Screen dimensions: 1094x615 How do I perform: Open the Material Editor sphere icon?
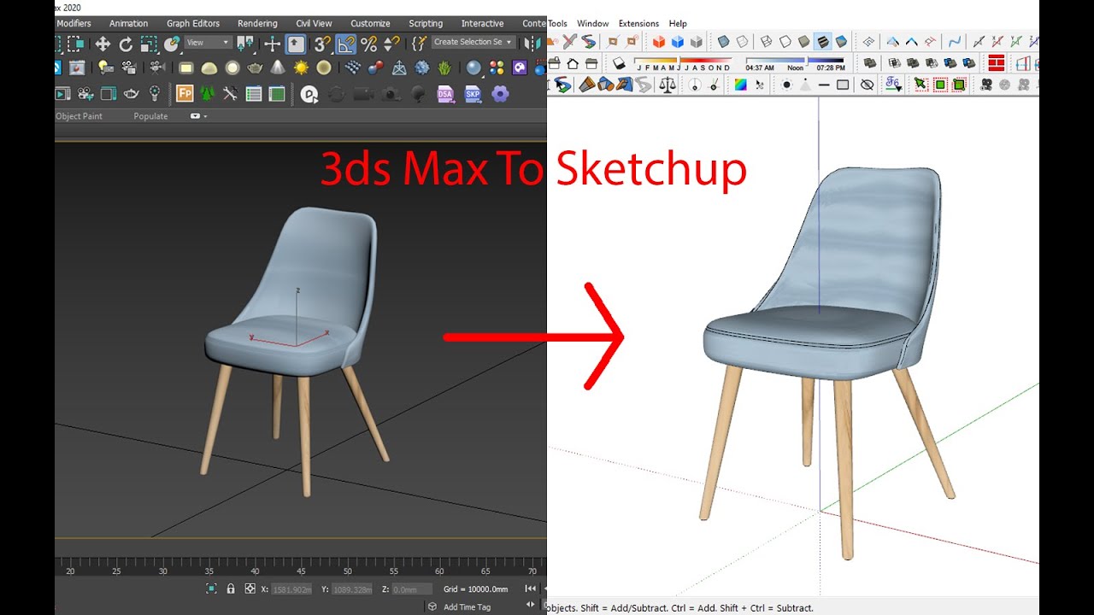(x=474, y=68)
